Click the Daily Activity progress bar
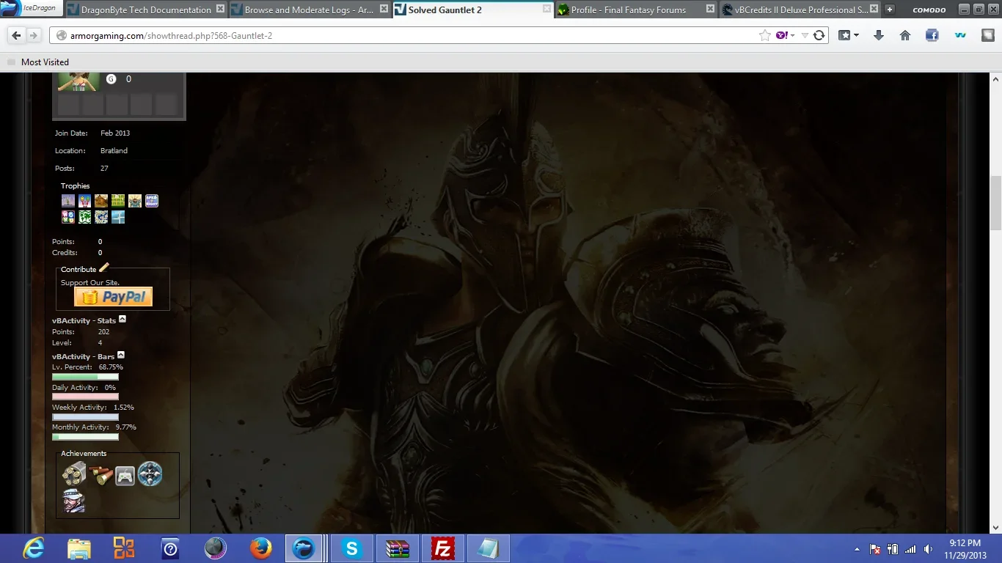This screenshot has width=1002, height=563. tap(85, 397)
